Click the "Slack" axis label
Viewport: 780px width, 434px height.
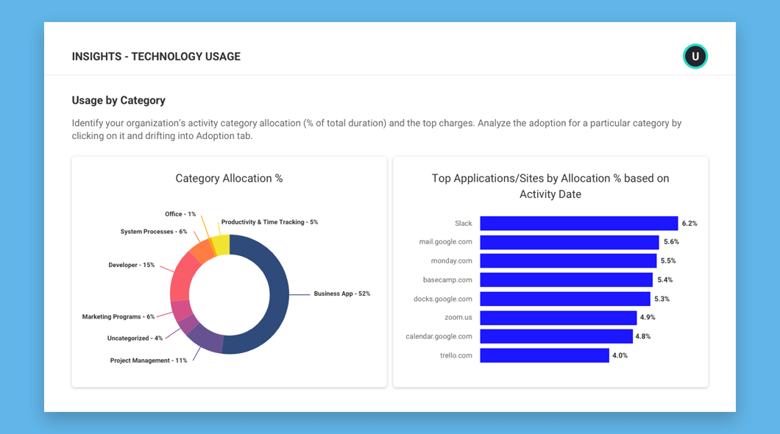(x=463, y=223)
